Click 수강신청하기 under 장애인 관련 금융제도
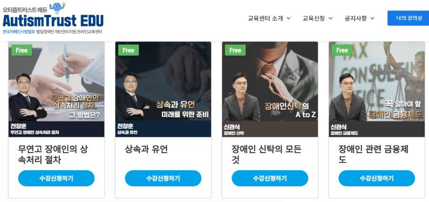This screenshot has height=202, width=429. tap(377, 178)
